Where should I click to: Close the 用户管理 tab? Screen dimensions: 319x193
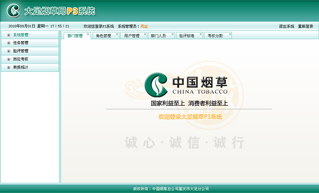click(145, 34)
